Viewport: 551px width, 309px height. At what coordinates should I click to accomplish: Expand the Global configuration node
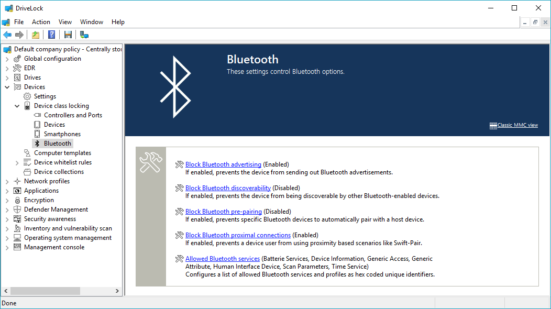click(x=7, y=59)
